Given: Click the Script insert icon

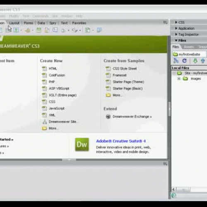Looking at the screenshot, I should 75,30.
